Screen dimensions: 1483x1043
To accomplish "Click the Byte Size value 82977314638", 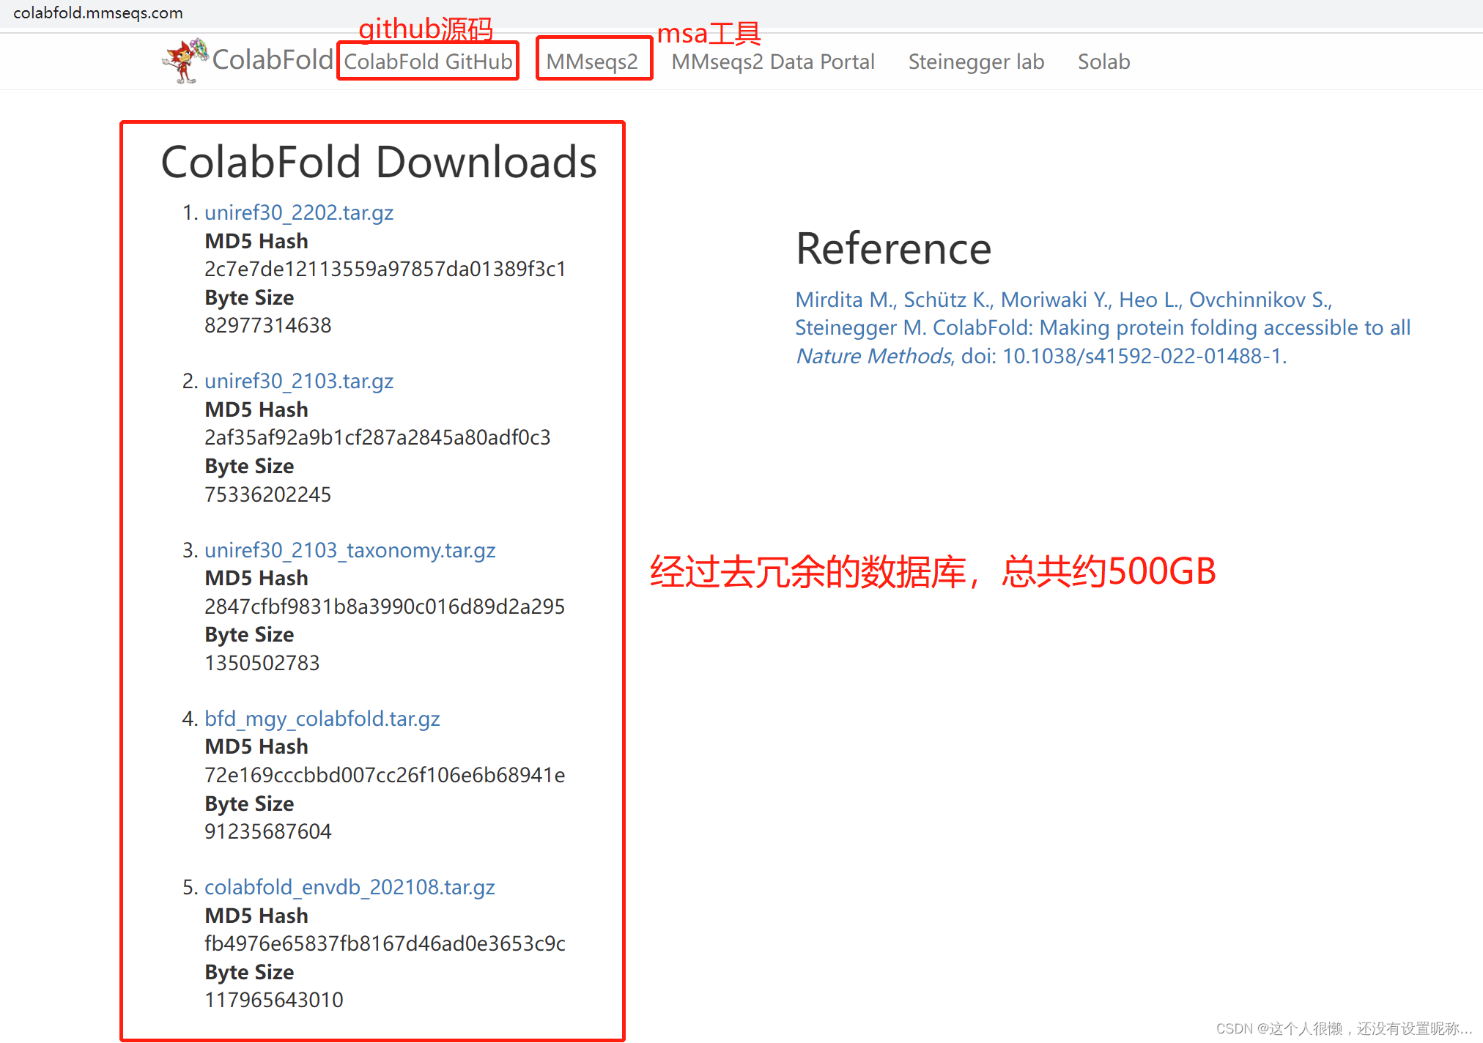I will pos(267,325).
